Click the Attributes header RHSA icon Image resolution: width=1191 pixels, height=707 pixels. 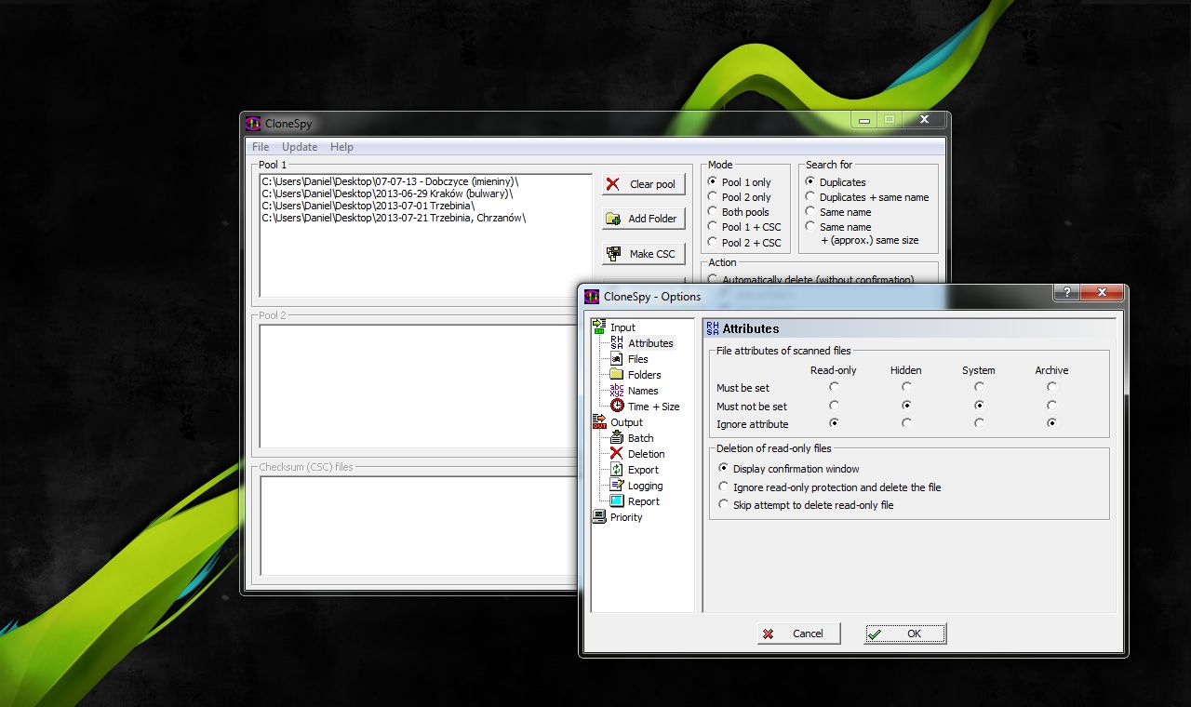tap(713, 327)
